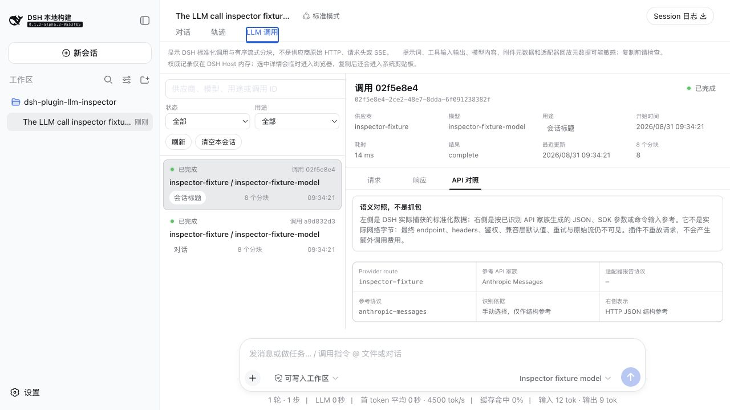
Task: Click the 工作区 section label
Action: 21,80
